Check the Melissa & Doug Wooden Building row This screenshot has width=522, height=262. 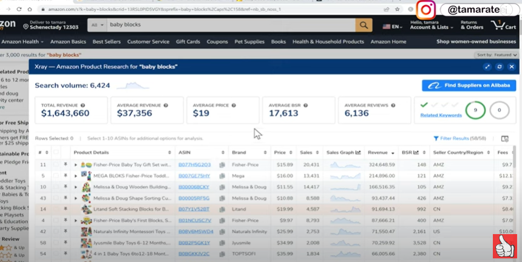(x=56, y=187)
